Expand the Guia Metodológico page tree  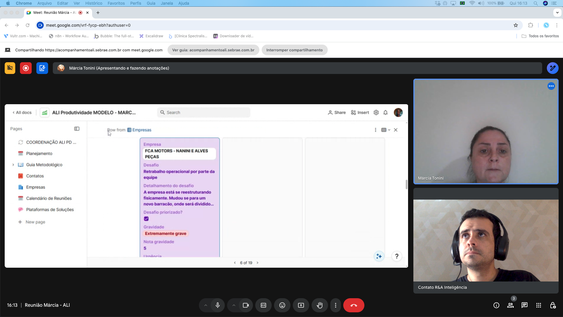(x=13, y=165)
